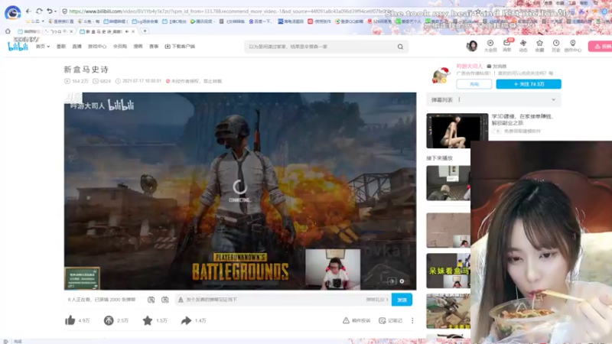Open the 历史 history clock icon
The image size is (612, 344).
pyautogui.click(x=556, y=46)
